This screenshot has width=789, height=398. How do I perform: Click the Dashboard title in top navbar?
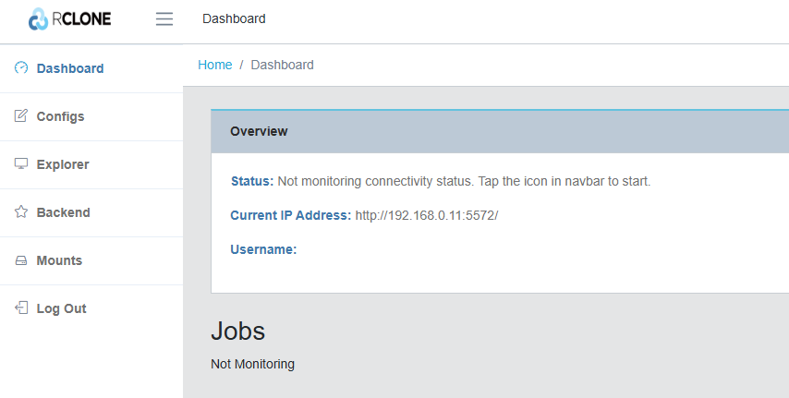(234, 18)
